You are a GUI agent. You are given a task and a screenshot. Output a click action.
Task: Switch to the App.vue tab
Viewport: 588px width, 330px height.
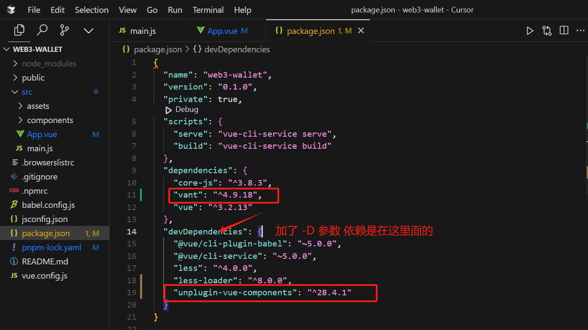(x=226, y=31)
